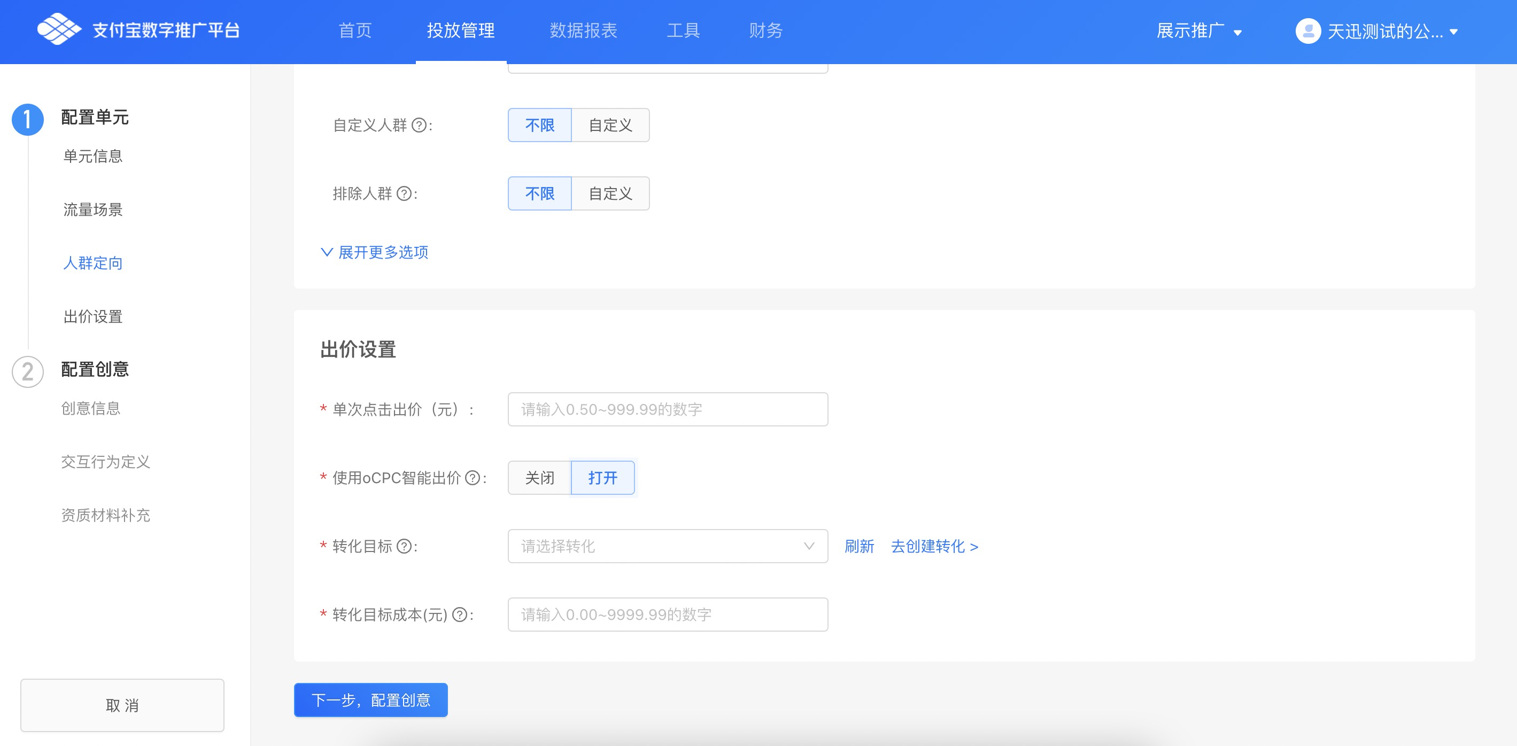This screenshot has height=746, width=1517.
Task: Go to 首页 tab
Action: (355, 30)
